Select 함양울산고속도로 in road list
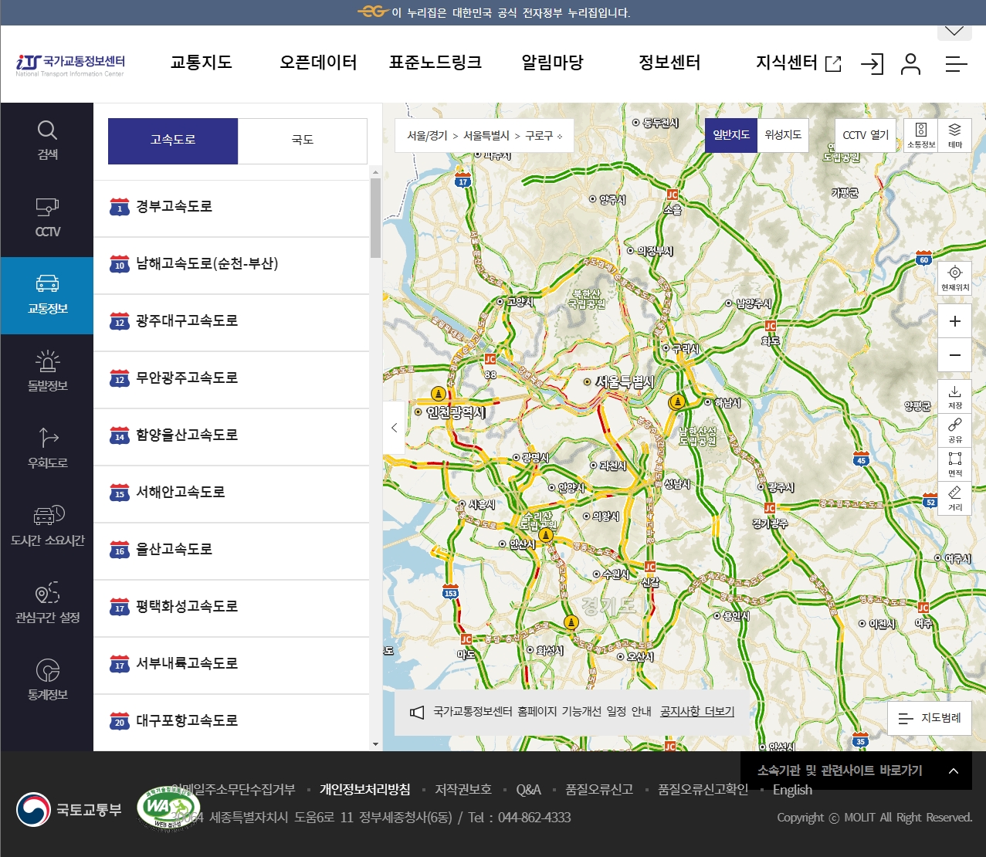Screen dimensions: 986x857 click(x=232, y=437)
